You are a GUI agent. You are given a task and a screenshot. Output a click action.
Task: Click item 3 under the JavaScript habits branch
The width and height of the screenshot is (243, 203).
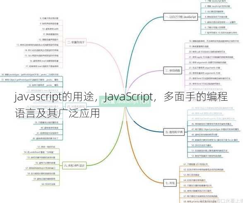214,12
